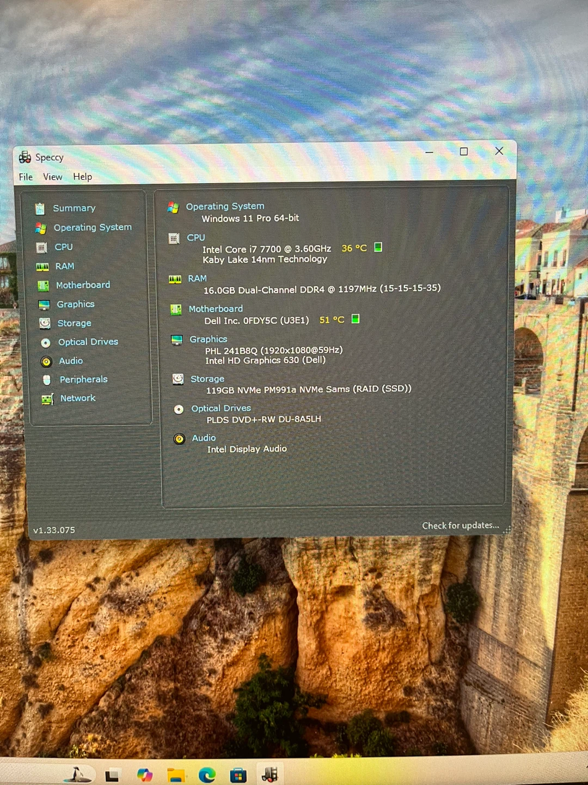Open the Speccy icon on the taskbar
588x785 pixels.
tap(269, 774)
